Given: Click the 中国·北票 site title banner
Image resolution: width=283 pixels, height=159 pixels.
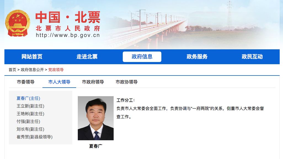Looking at the screenshot, I should [68, 24].
